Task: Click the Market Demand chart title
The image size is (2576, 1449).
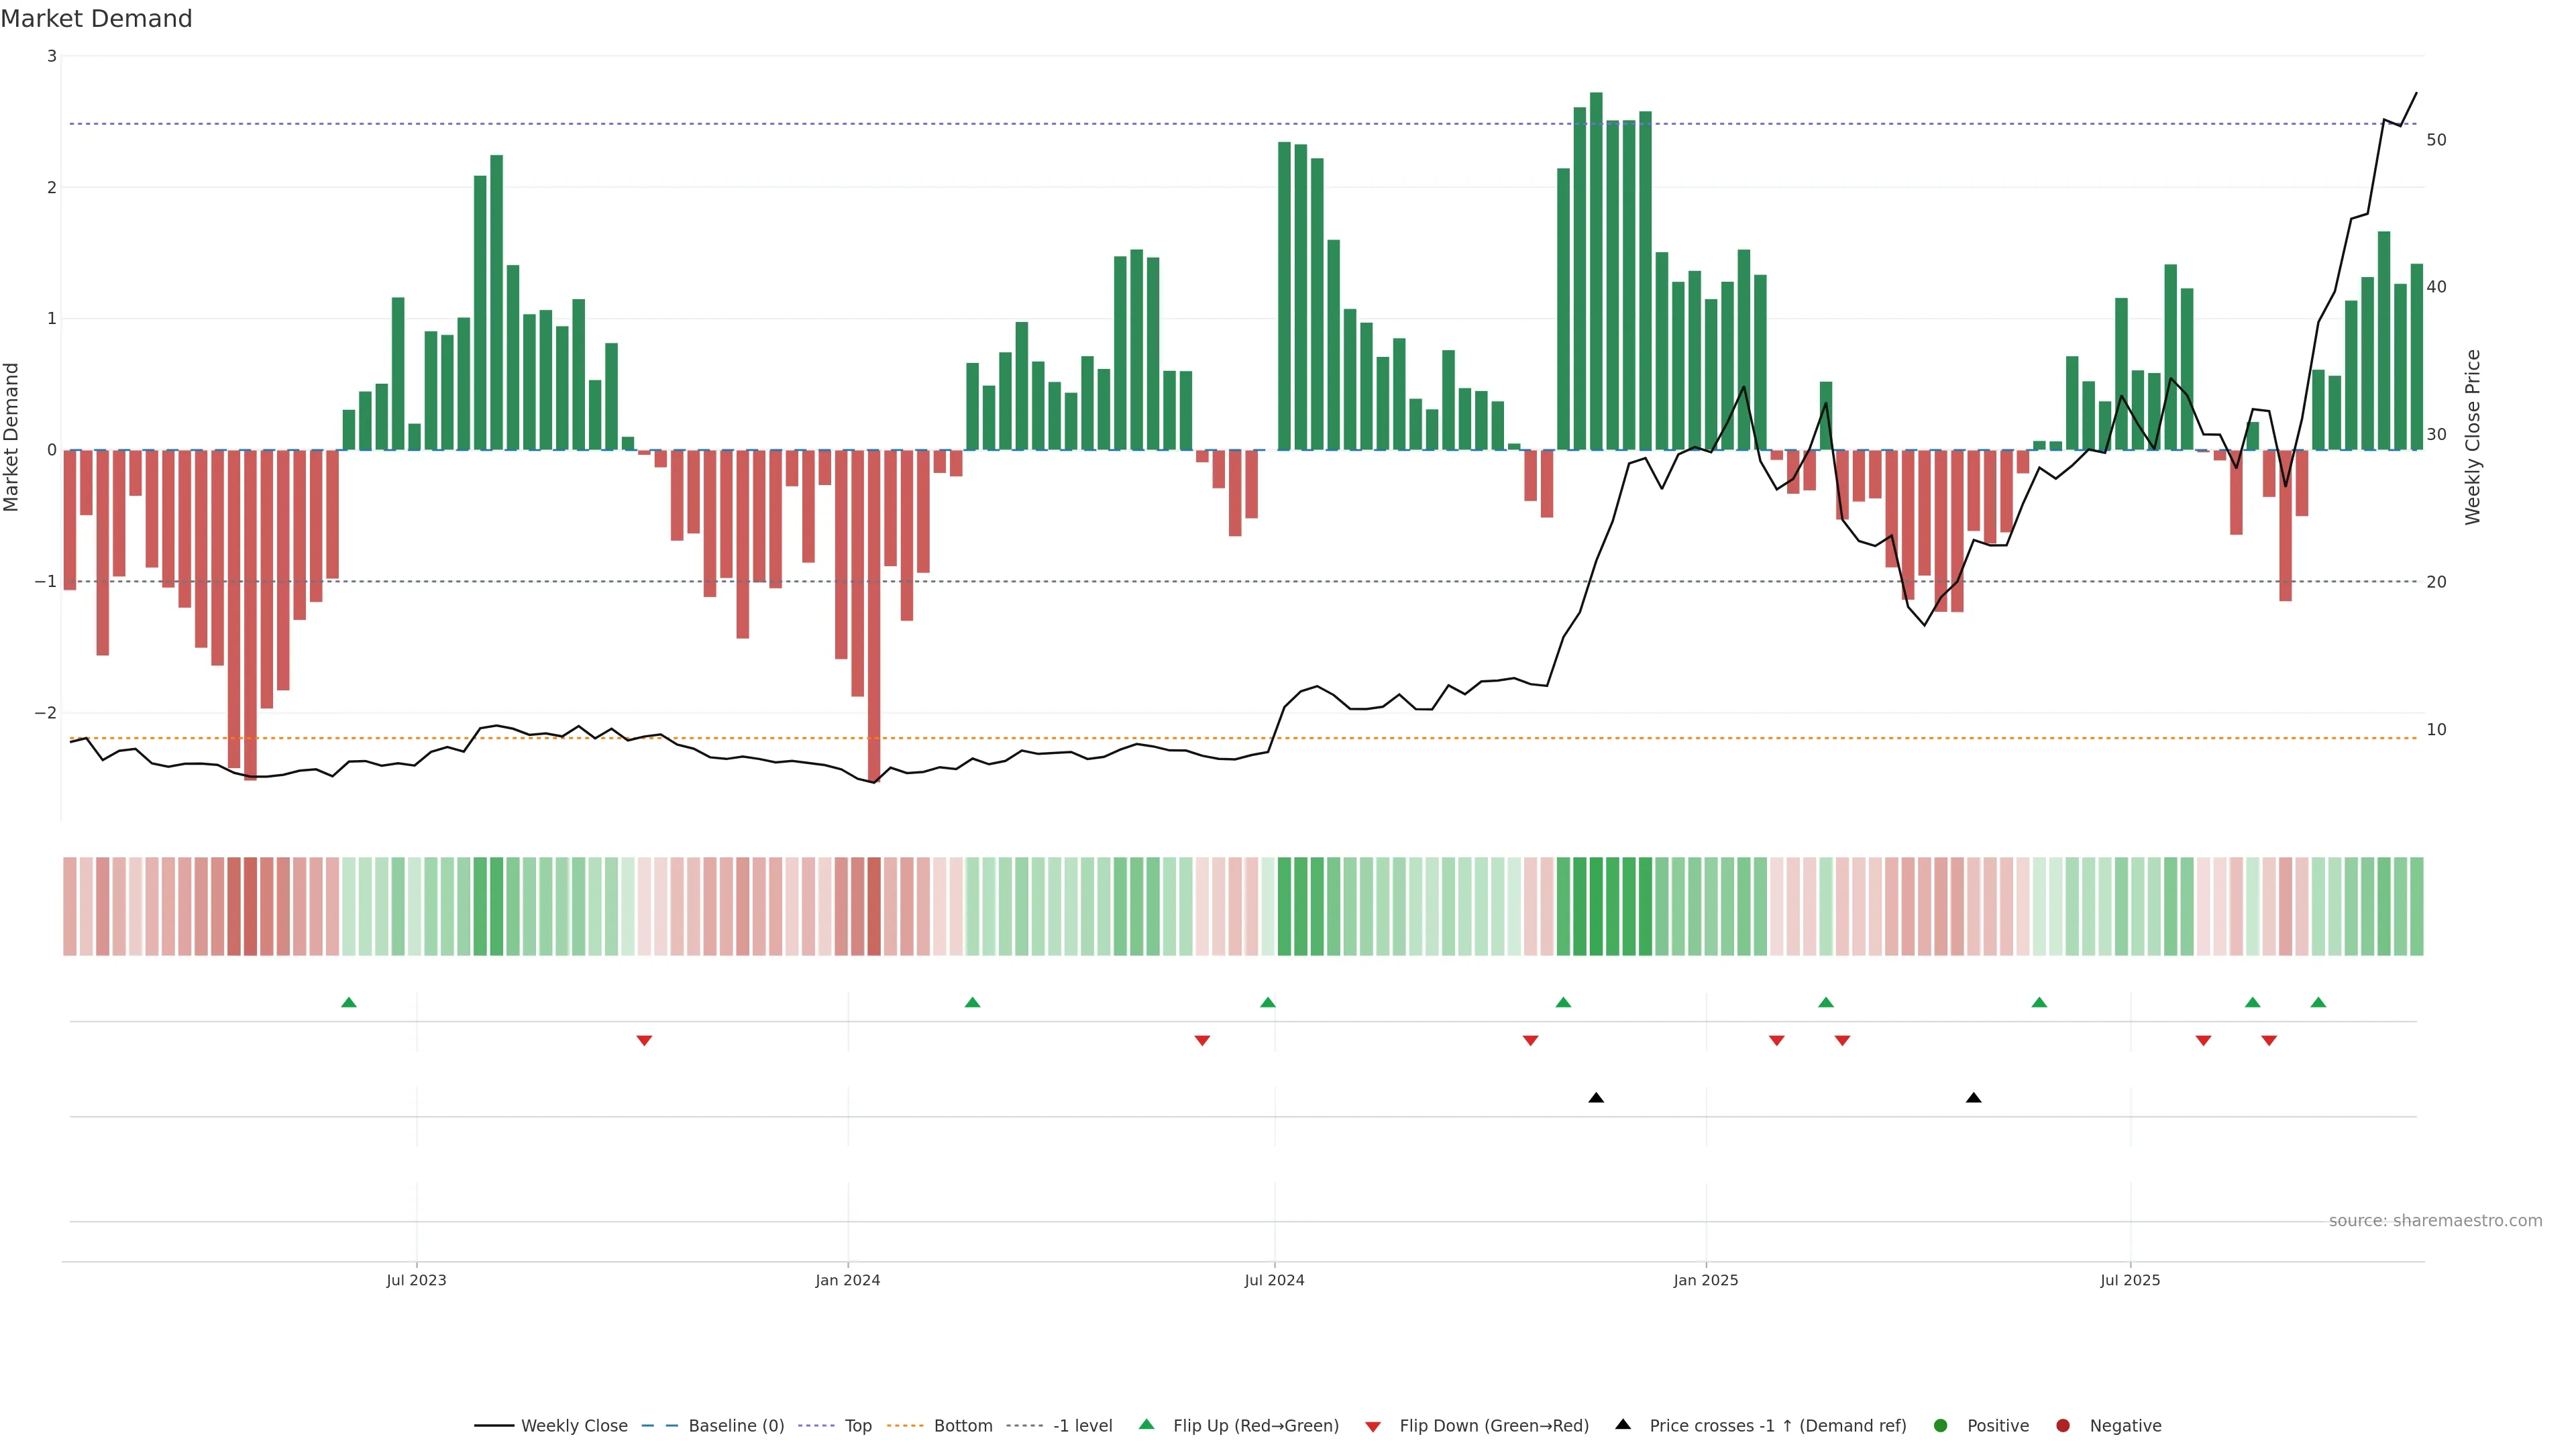Action: coord(96,19)
